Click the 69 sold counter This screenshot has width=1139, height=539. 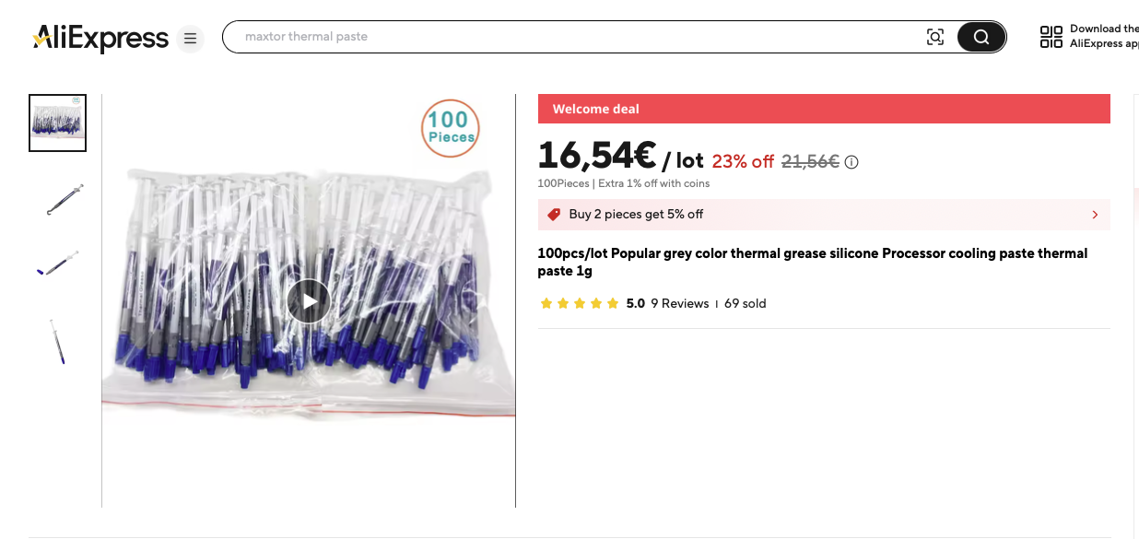point(745,303)
